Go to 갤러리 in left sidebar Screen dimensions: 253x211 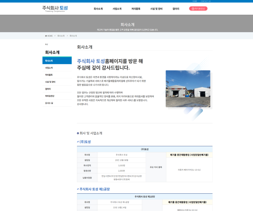tap(48, 89)
